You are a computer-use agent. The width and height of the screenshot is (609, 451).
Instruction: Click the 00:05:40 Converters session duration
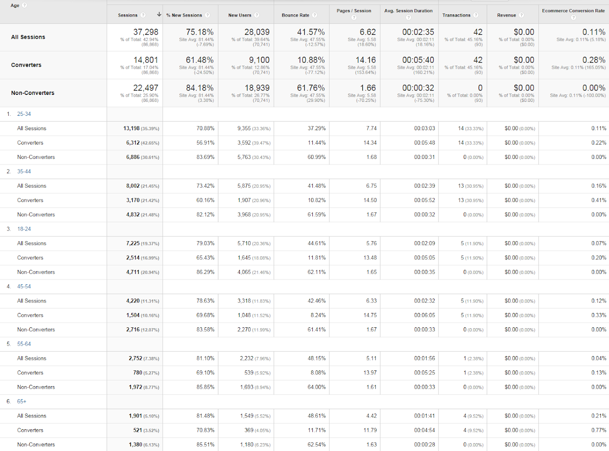click(x=418, y=60)
